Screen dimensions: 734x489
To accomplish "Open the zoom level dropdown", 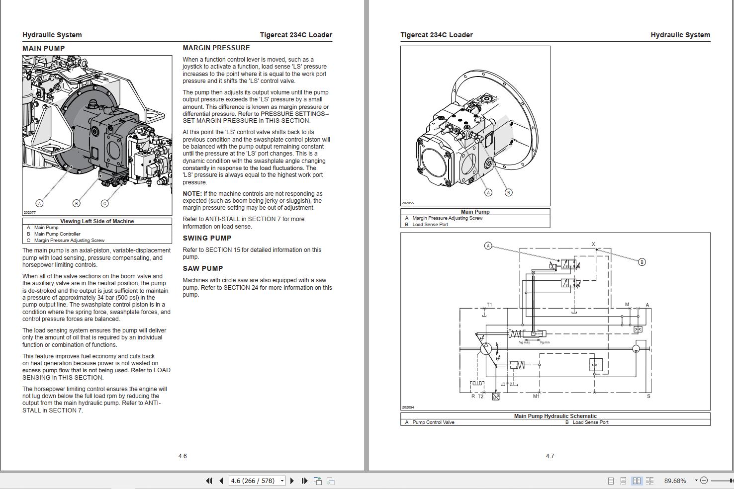I will [x=696, y=481].
